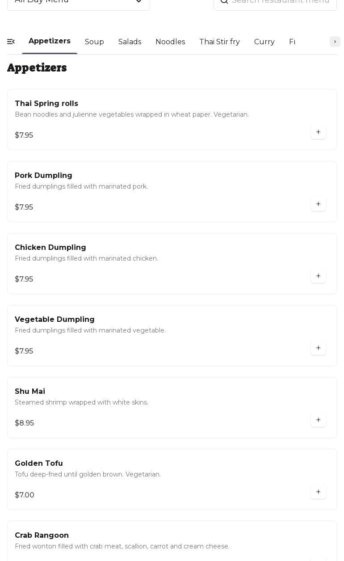
Task: View Golden Tofu item details
Action: point(39,464)
